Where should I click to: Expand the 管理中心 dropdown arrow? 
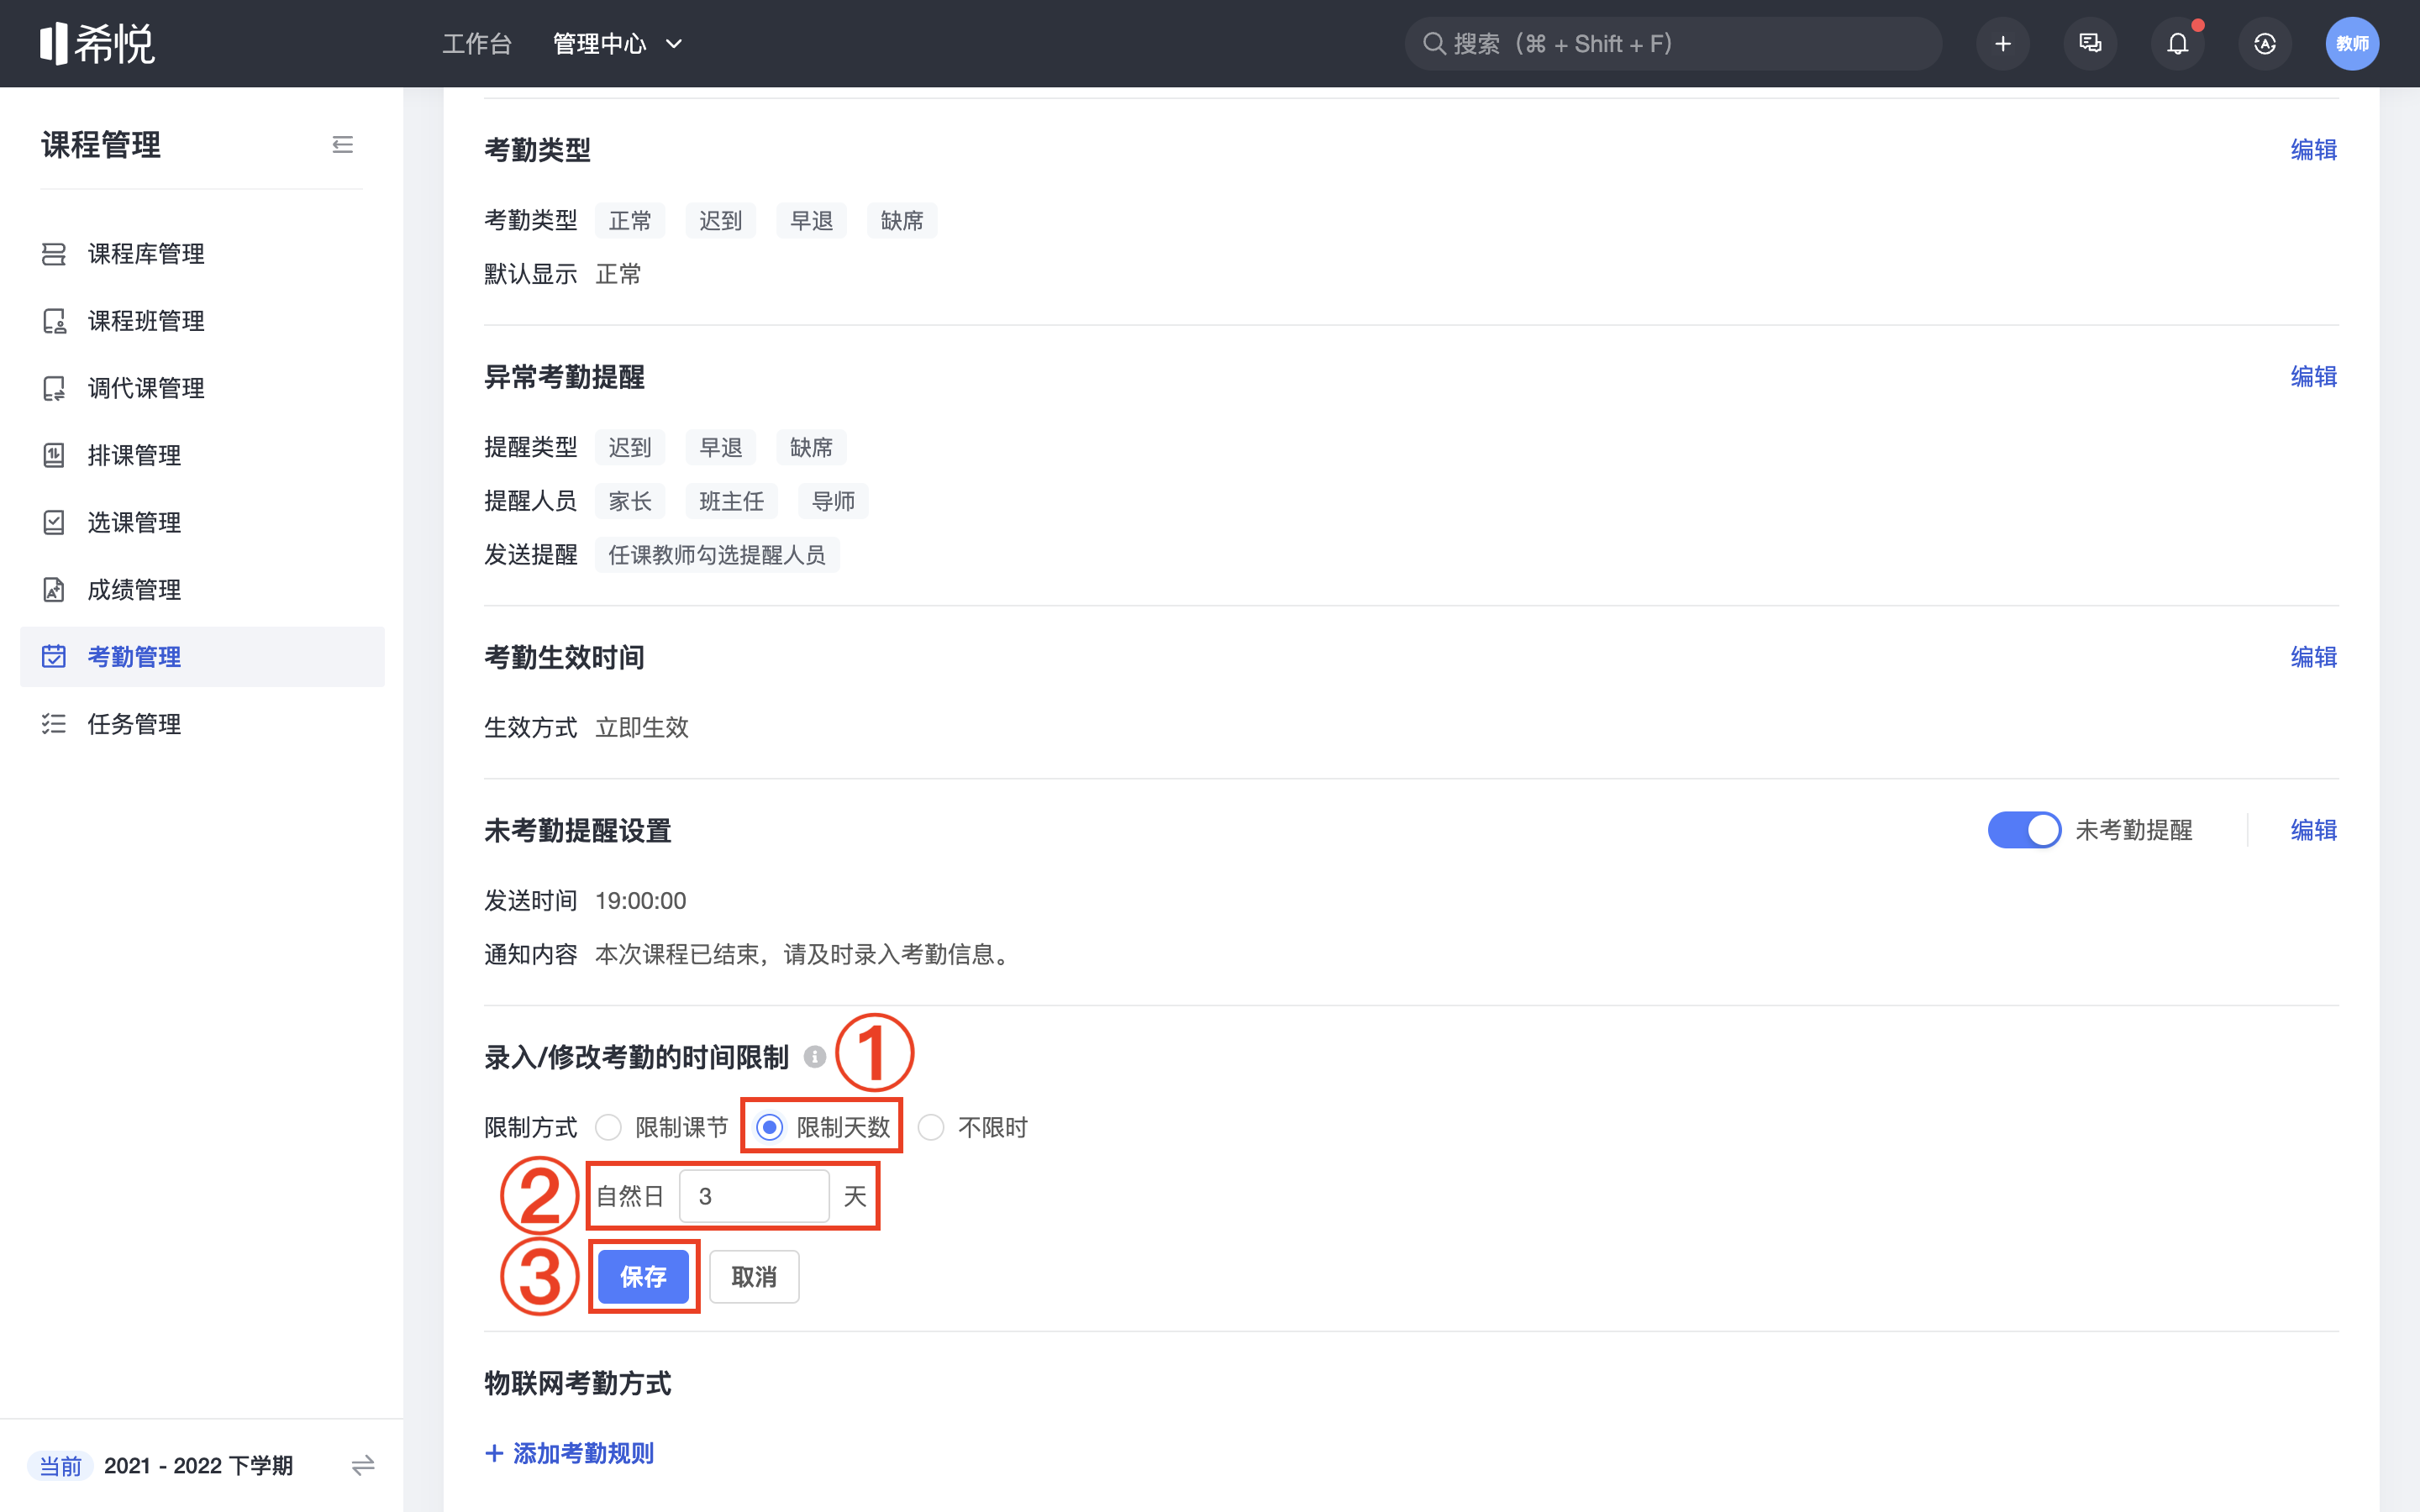point(674,44)
